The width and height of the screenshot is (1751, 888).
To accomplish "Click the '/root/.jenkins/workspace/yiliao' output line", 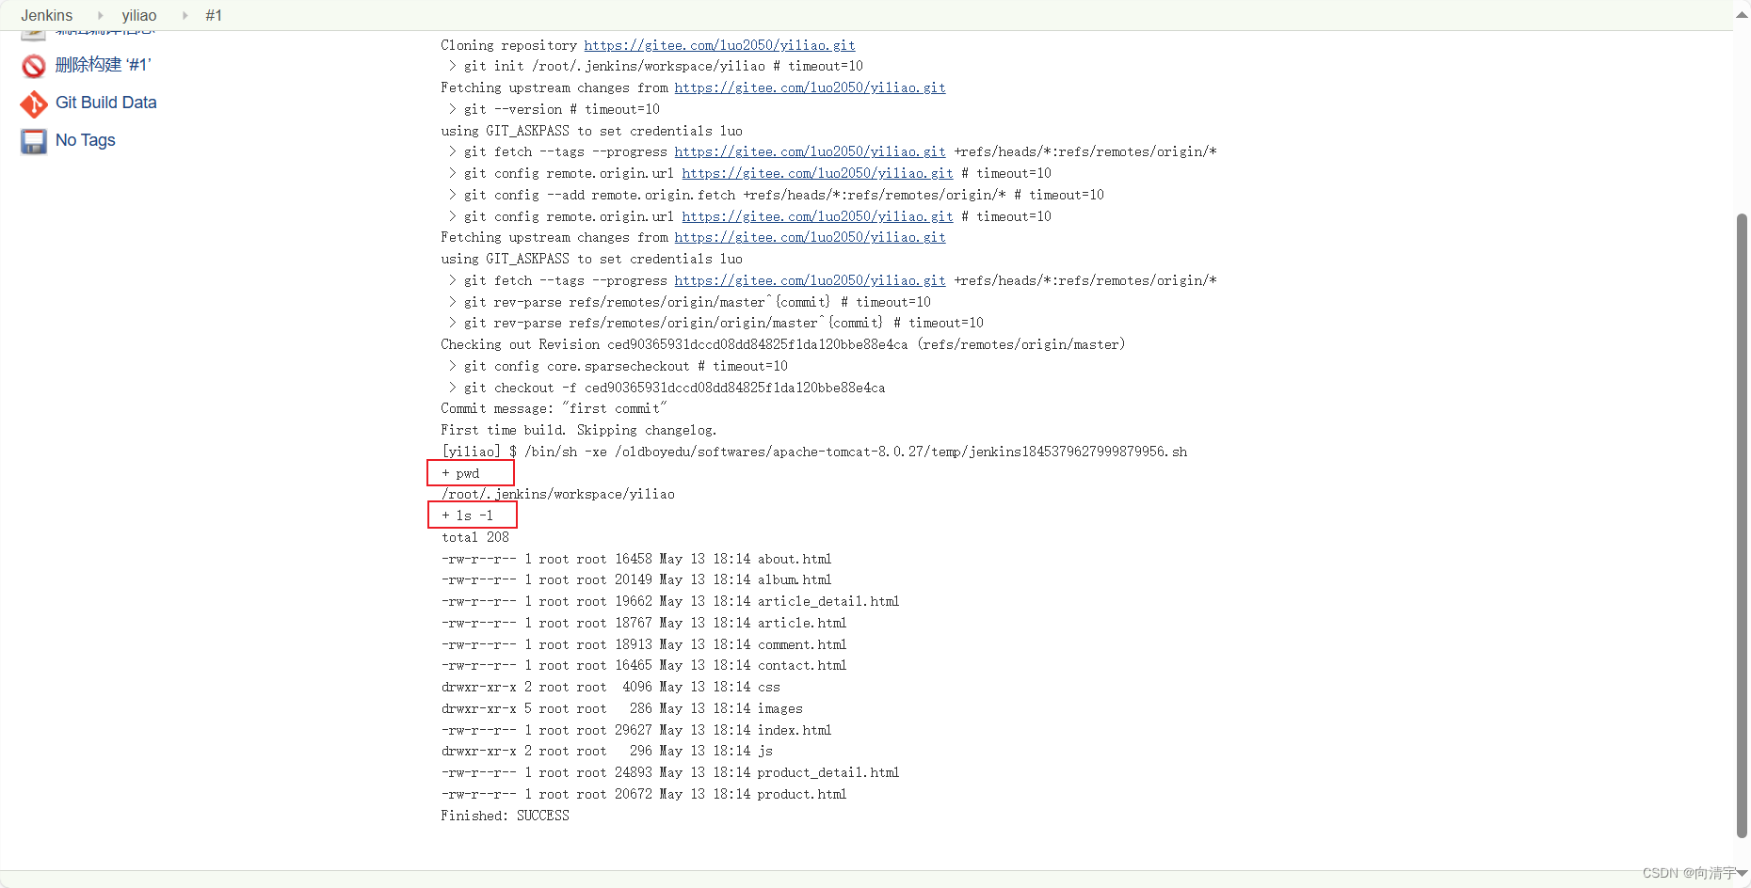I will coord(558,494).
